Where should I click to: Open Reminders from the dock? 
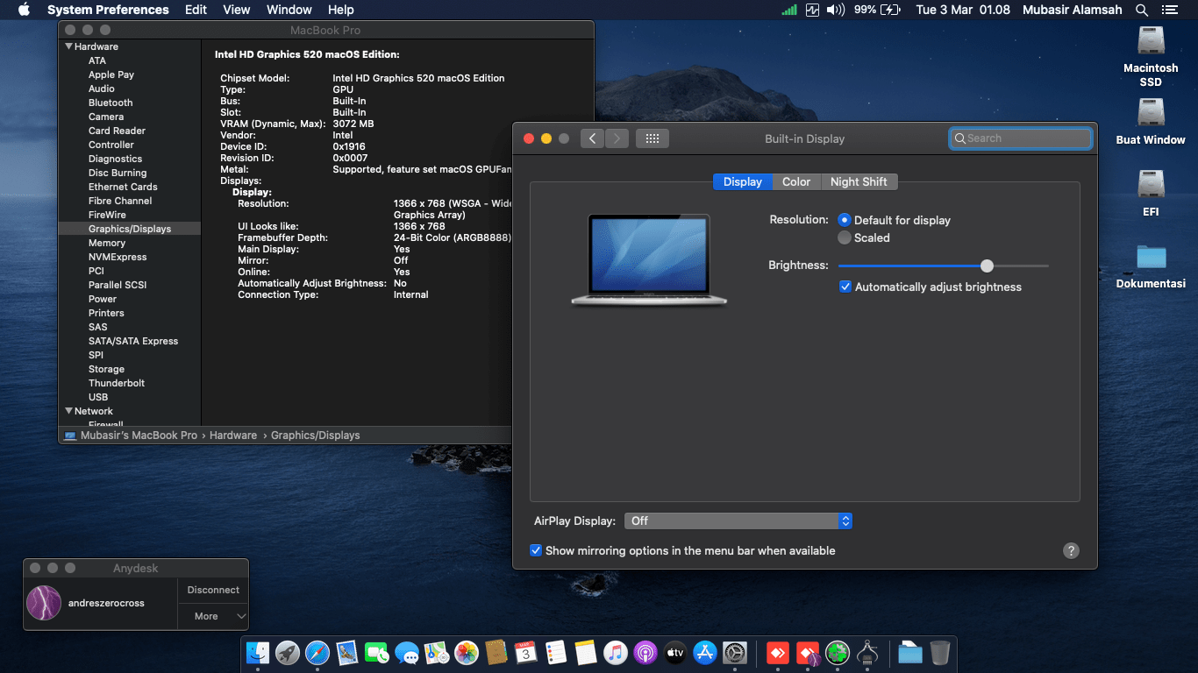(556, 653)
